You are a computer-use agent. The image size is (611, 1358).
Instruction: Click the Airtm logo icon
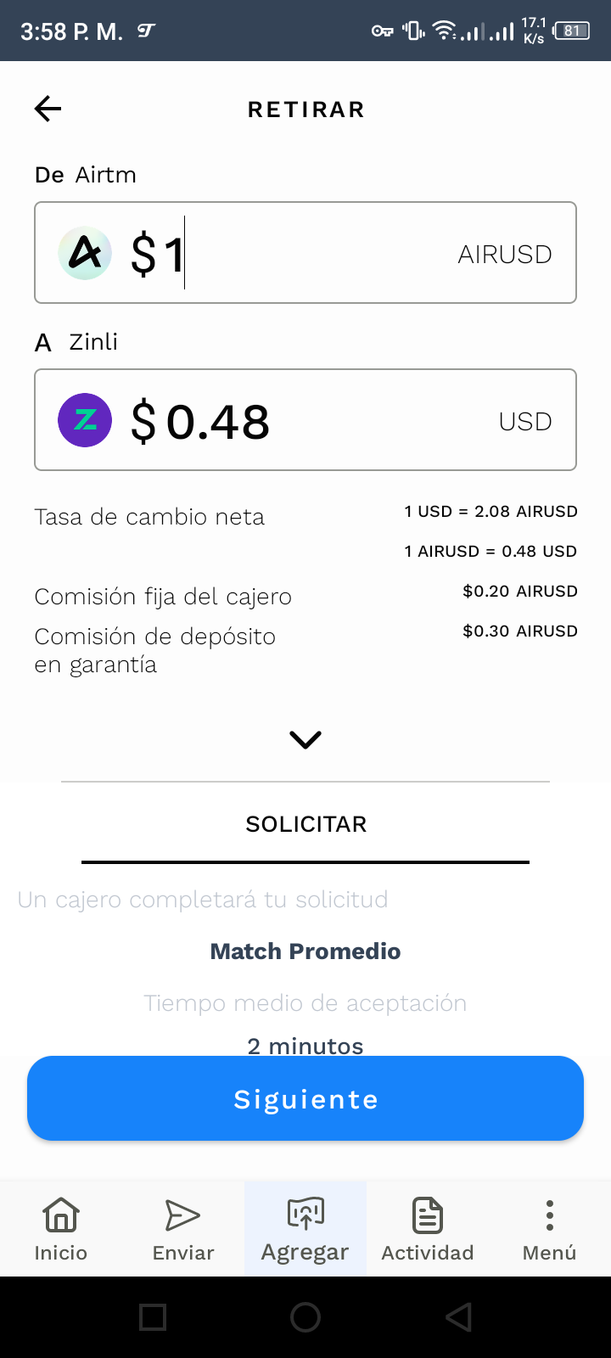[x=85, y=253]
